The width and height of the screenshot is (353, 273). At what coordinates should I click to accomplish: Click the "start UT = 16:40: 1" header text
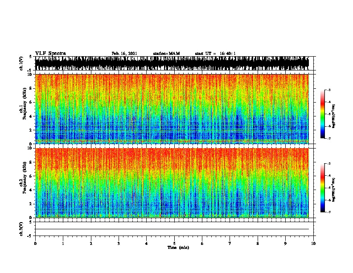215,54
